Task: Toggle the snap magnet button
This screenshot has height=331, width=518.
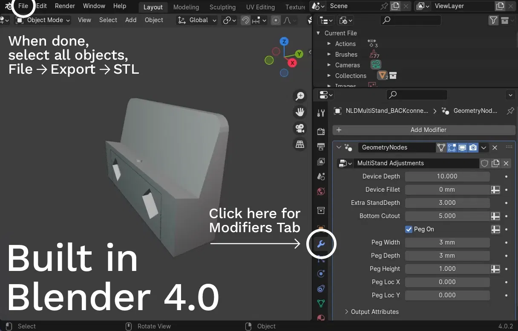Action: [x=245, y=20]
